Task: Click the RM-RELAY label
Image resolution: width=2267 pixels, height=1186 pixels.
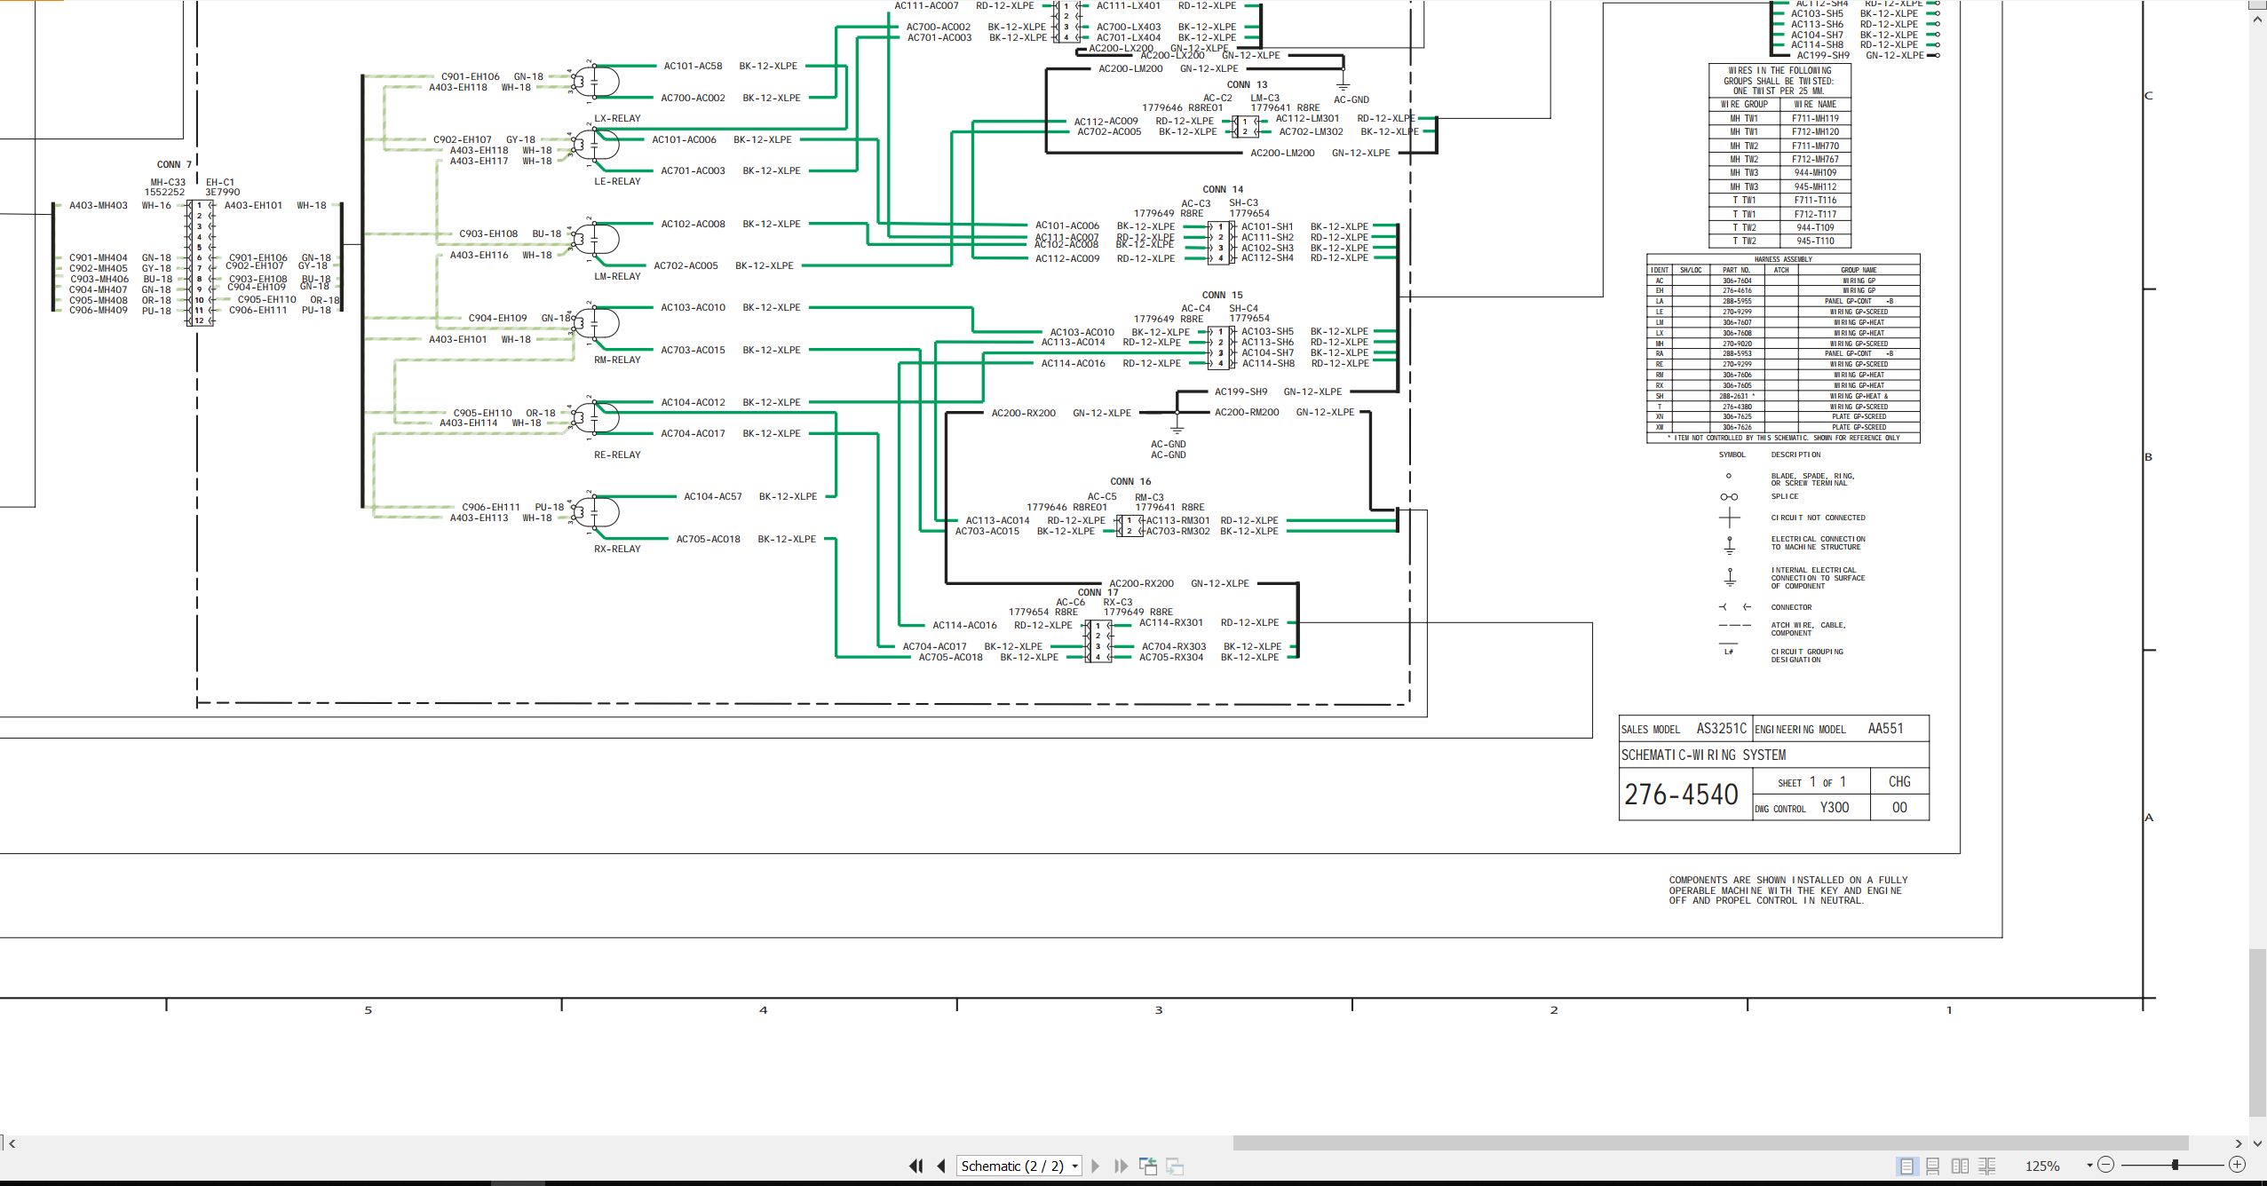Action: [617, 360]
